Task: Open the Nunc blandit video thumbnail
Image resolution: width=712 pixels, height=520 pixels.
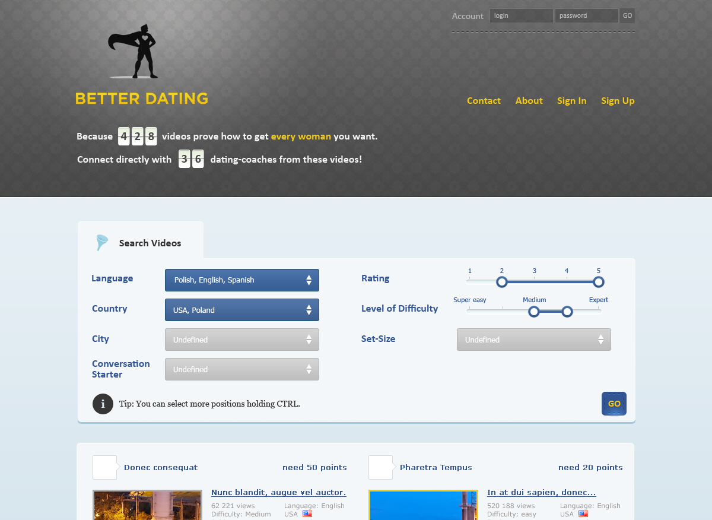Action: coord(147,505)
